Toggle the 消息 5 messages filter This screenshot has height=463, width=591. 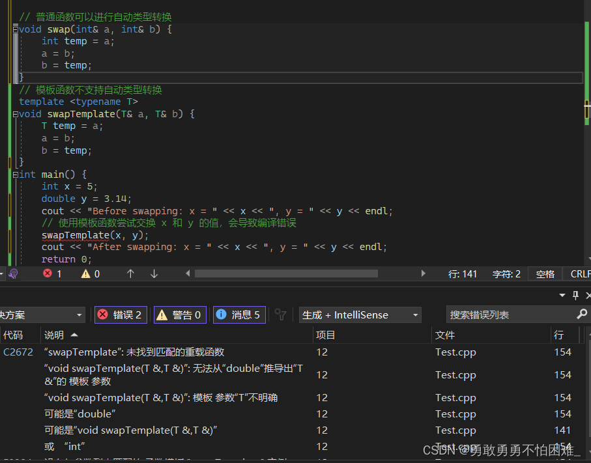(x=238, y=315)
